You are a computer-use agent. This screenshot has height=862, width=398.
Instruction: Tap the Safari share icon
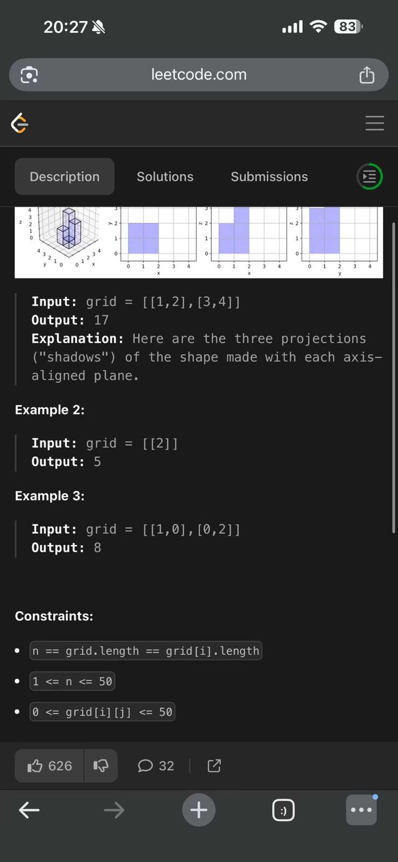tap(367, 75)
